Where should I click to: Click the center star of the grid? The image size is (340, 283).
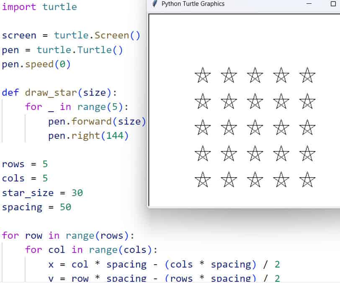point(255,127)
